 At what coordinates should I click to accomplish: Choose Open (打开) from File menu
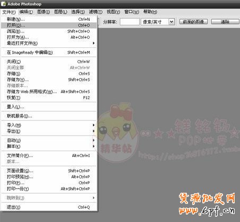[x=49, y=25]
